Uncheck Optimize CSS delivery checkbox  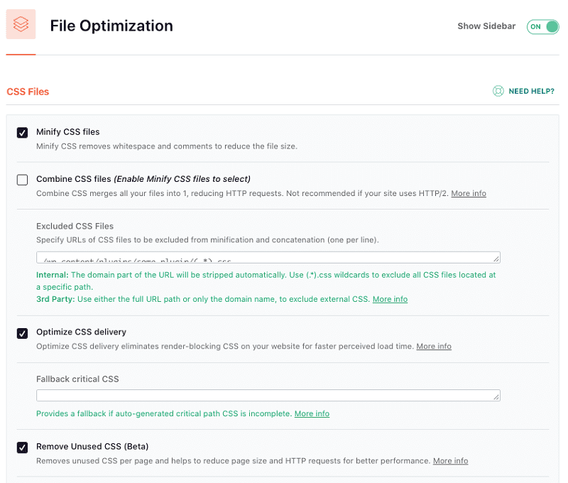pos(22,333)
